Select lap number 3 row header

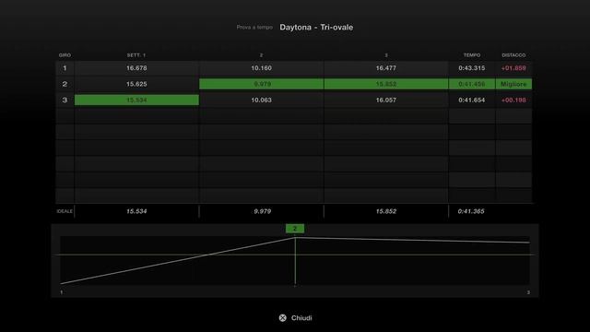click(65, 101)
